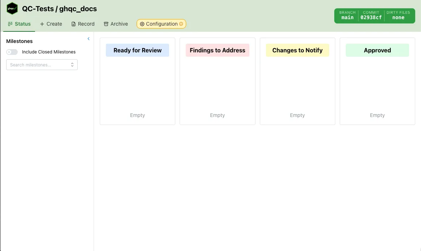This screenshot has height=251, width=421.
Task: Click the kanban icon on Status tab
Action: point(10,24)
